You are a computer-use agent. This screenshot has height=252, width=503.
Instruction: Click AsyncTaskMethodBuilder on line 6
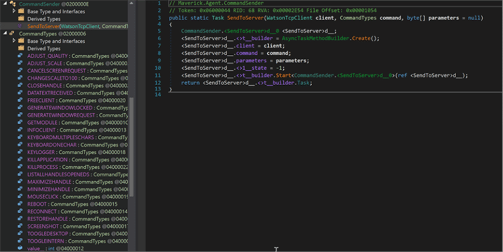[315, 38]
